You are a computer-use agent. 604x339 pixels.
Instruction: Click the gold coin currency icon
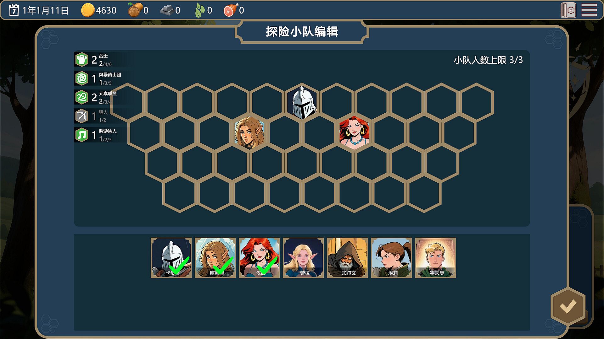[x=87, y=10]
